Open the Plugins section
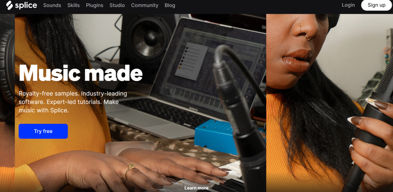 click(94, 5)
